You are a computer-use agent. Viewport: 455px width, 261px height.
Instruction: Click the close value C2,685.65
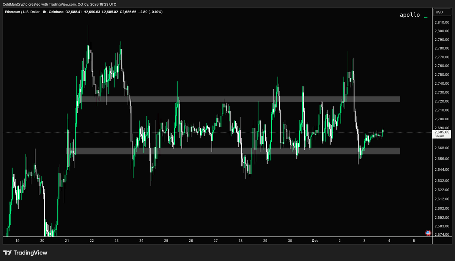pos(128,12)
